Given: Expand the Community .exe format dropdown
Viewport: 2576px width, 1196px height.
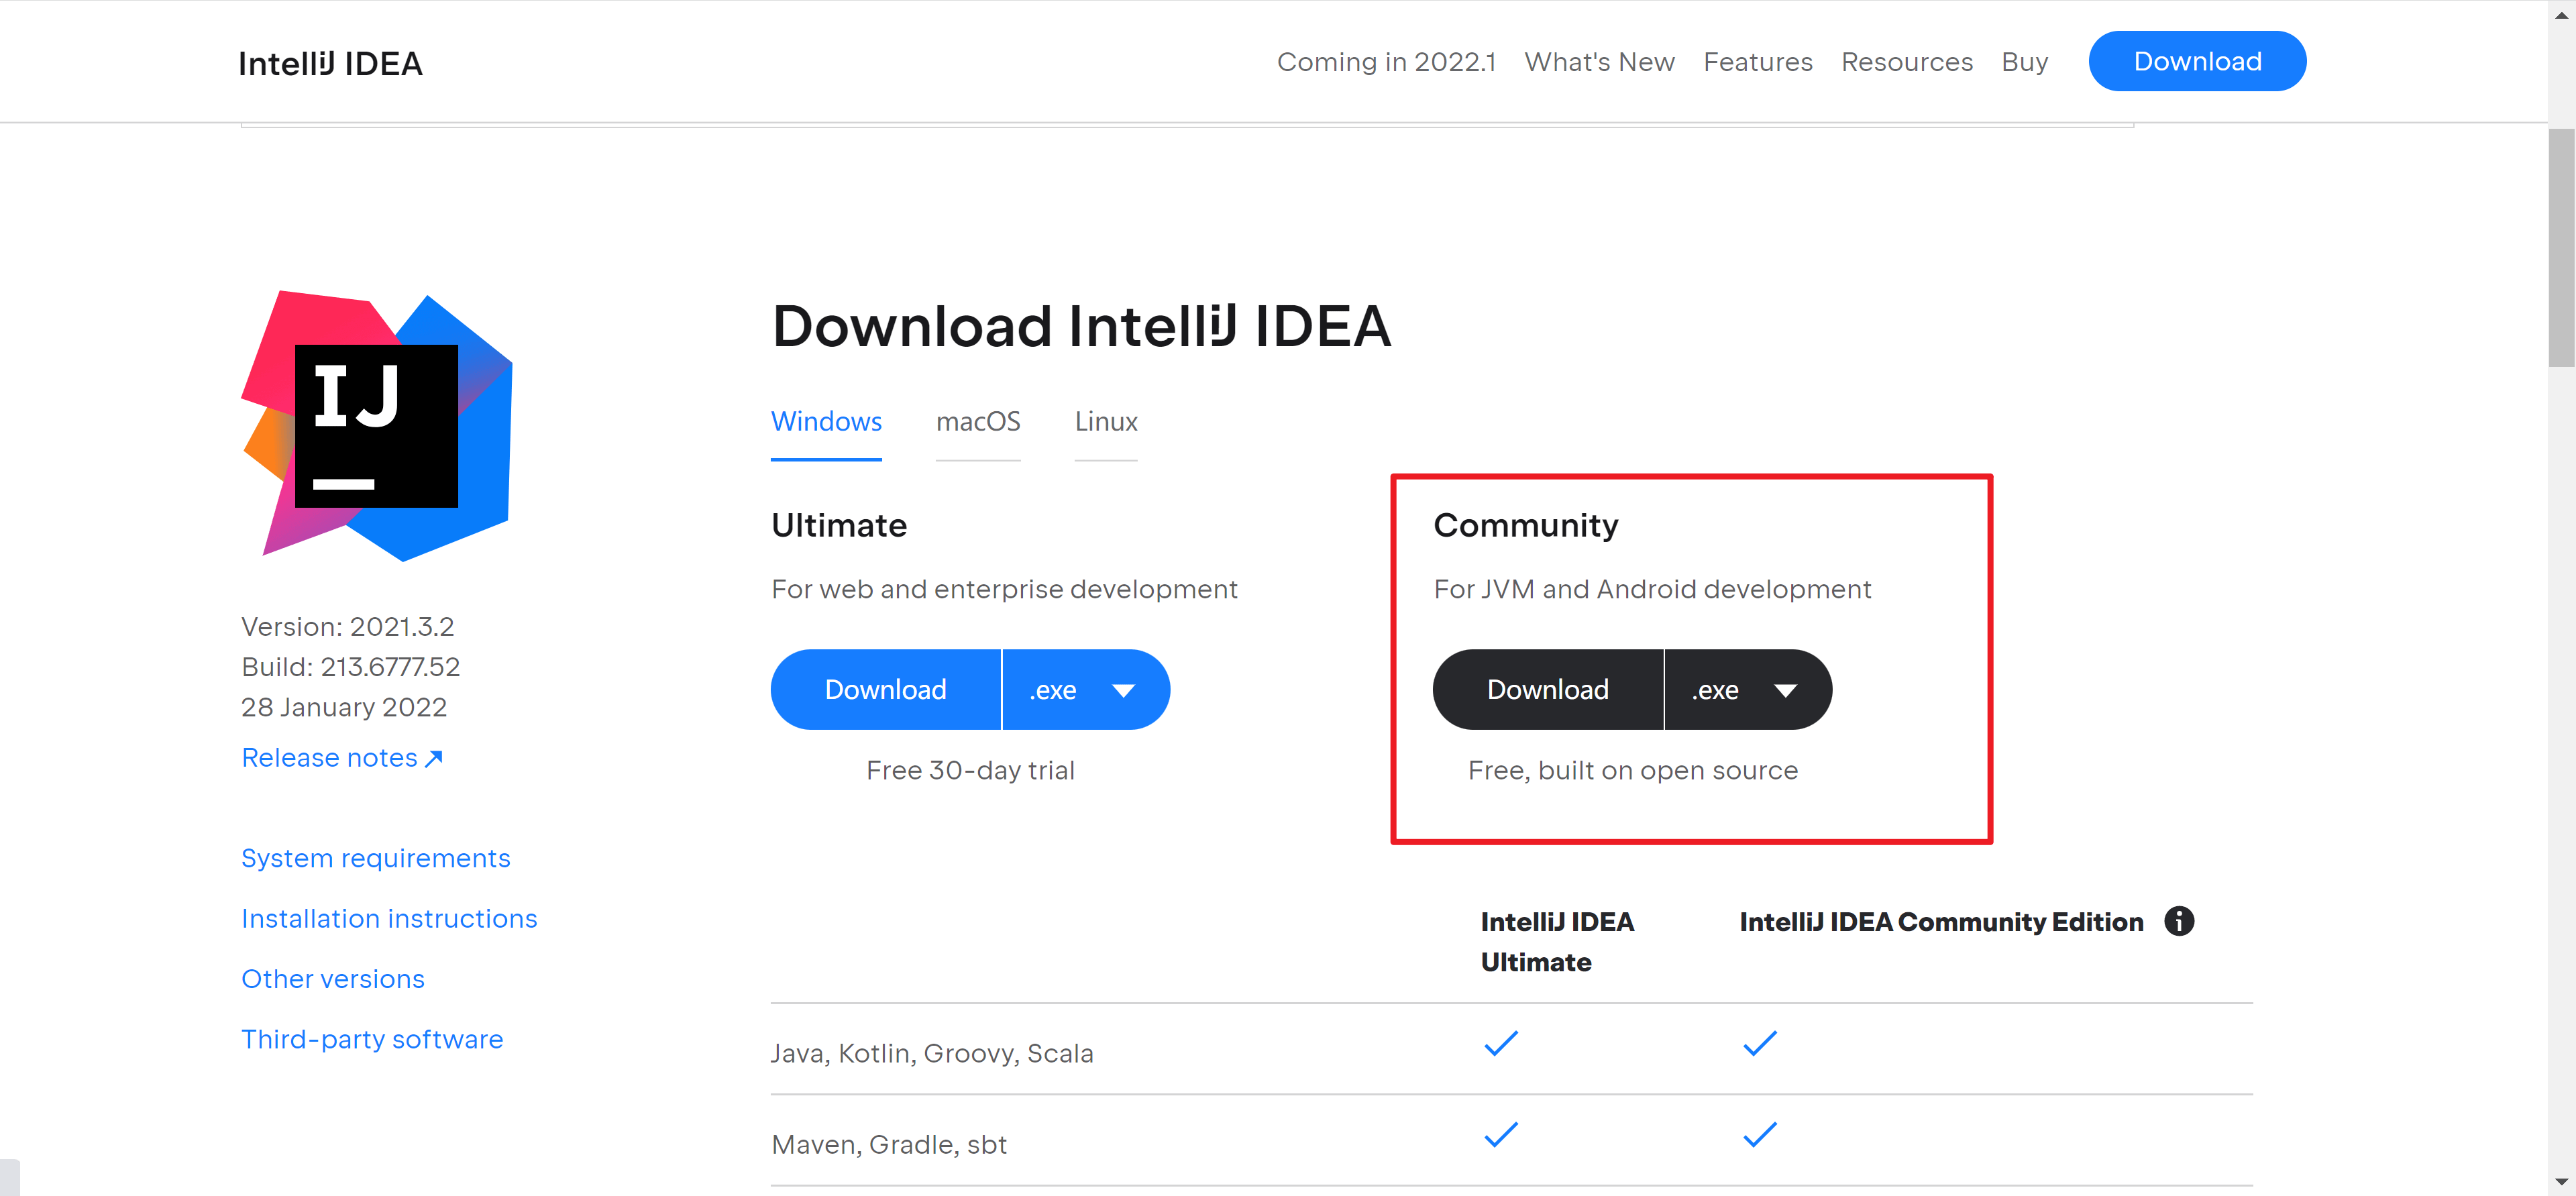Looking at the screenshot, I should point(1748,690).
